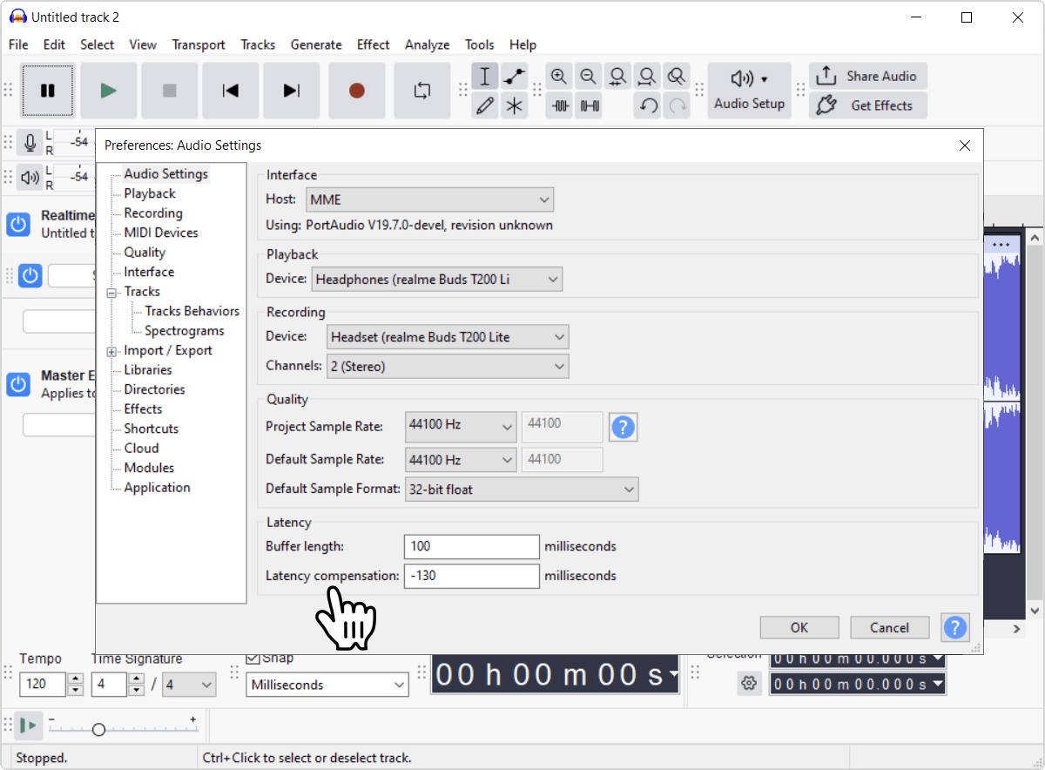
Task: Fit selection to width zoom icon
Action: tap(618, 77)
